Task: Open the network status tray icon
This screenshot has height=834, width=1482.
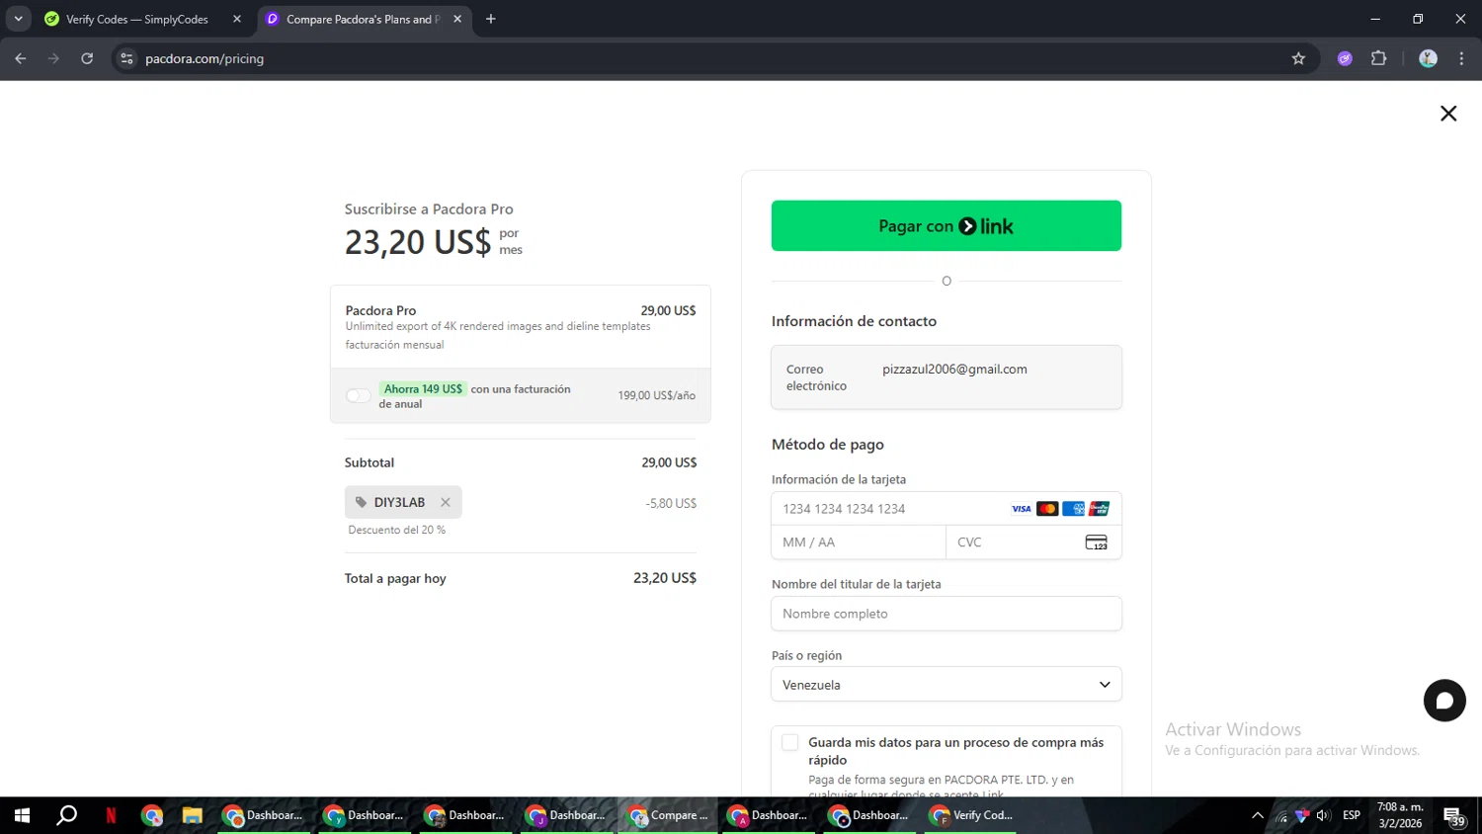Action: point(1281,815)
